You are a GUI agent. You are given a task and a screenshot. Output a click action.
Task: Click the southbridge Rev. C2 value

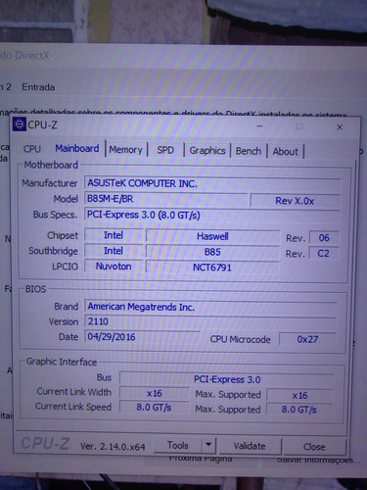pyautogui.click(x=323, y=253)
